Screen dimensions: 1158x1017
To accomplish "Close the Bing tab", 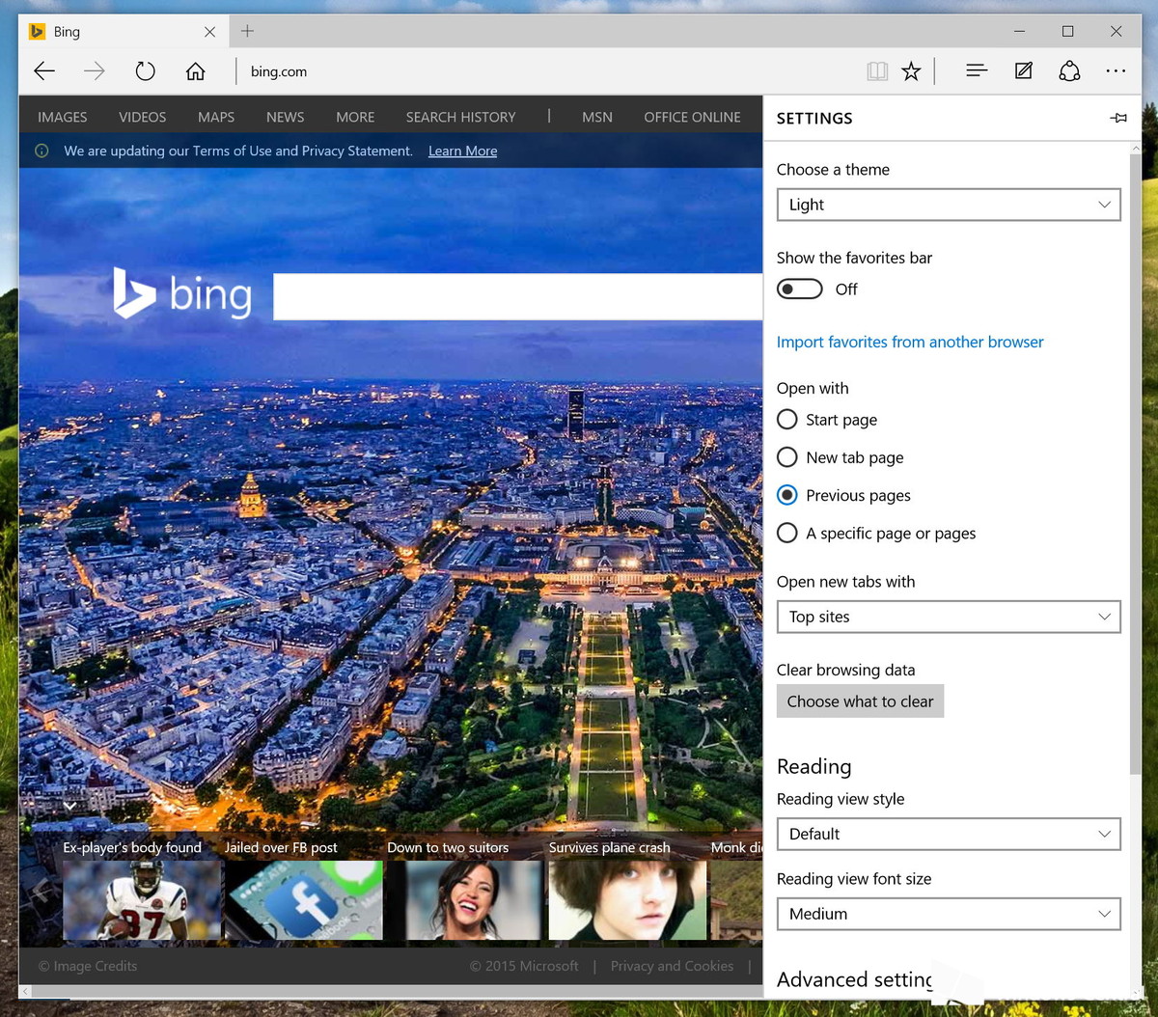I will (209, 32).
